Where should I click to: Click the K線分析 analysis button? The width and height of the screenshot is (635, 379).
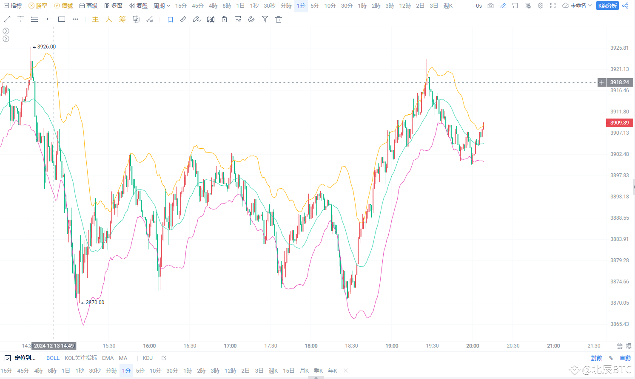607,6
